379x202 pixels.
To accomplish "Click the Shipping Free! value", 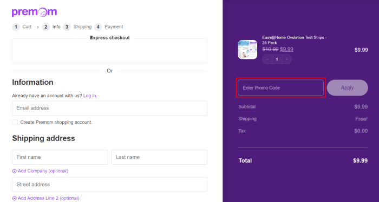I will 361,119.
